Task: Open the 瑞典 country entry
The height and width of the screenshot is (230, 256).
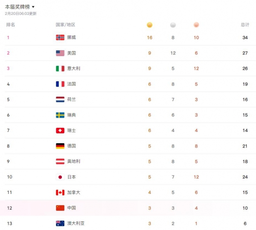Action: click(x=71, y=115)
